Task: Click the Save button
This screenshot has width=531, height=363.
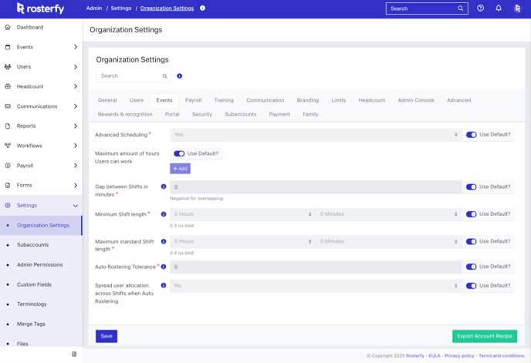Action: (x=107, y=336)
